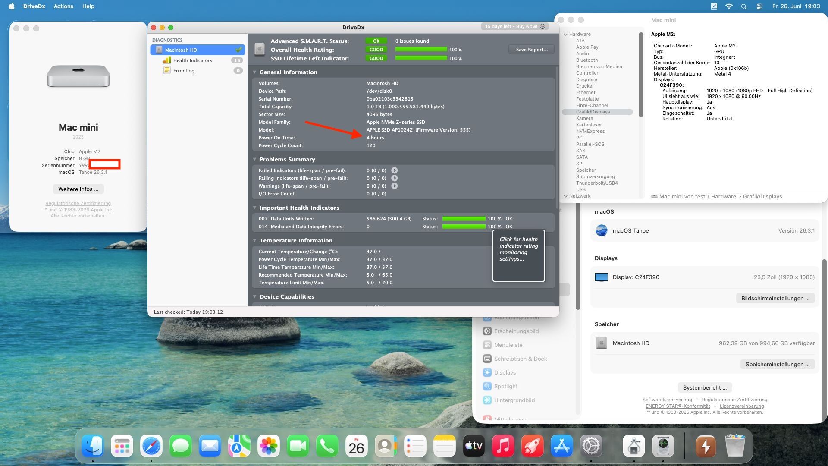Open the Mail app in Dock
Screen dimensions: 828x466
click(210, 446)
